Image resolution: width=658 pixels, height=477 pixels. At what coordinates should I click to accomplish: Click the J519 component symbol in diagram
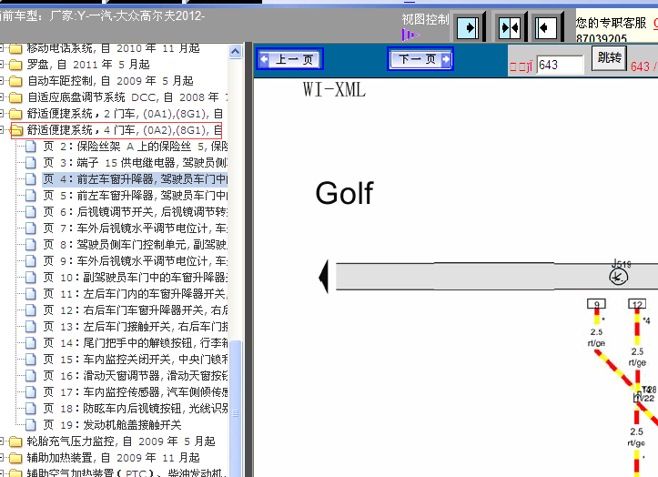pos(619,276)
